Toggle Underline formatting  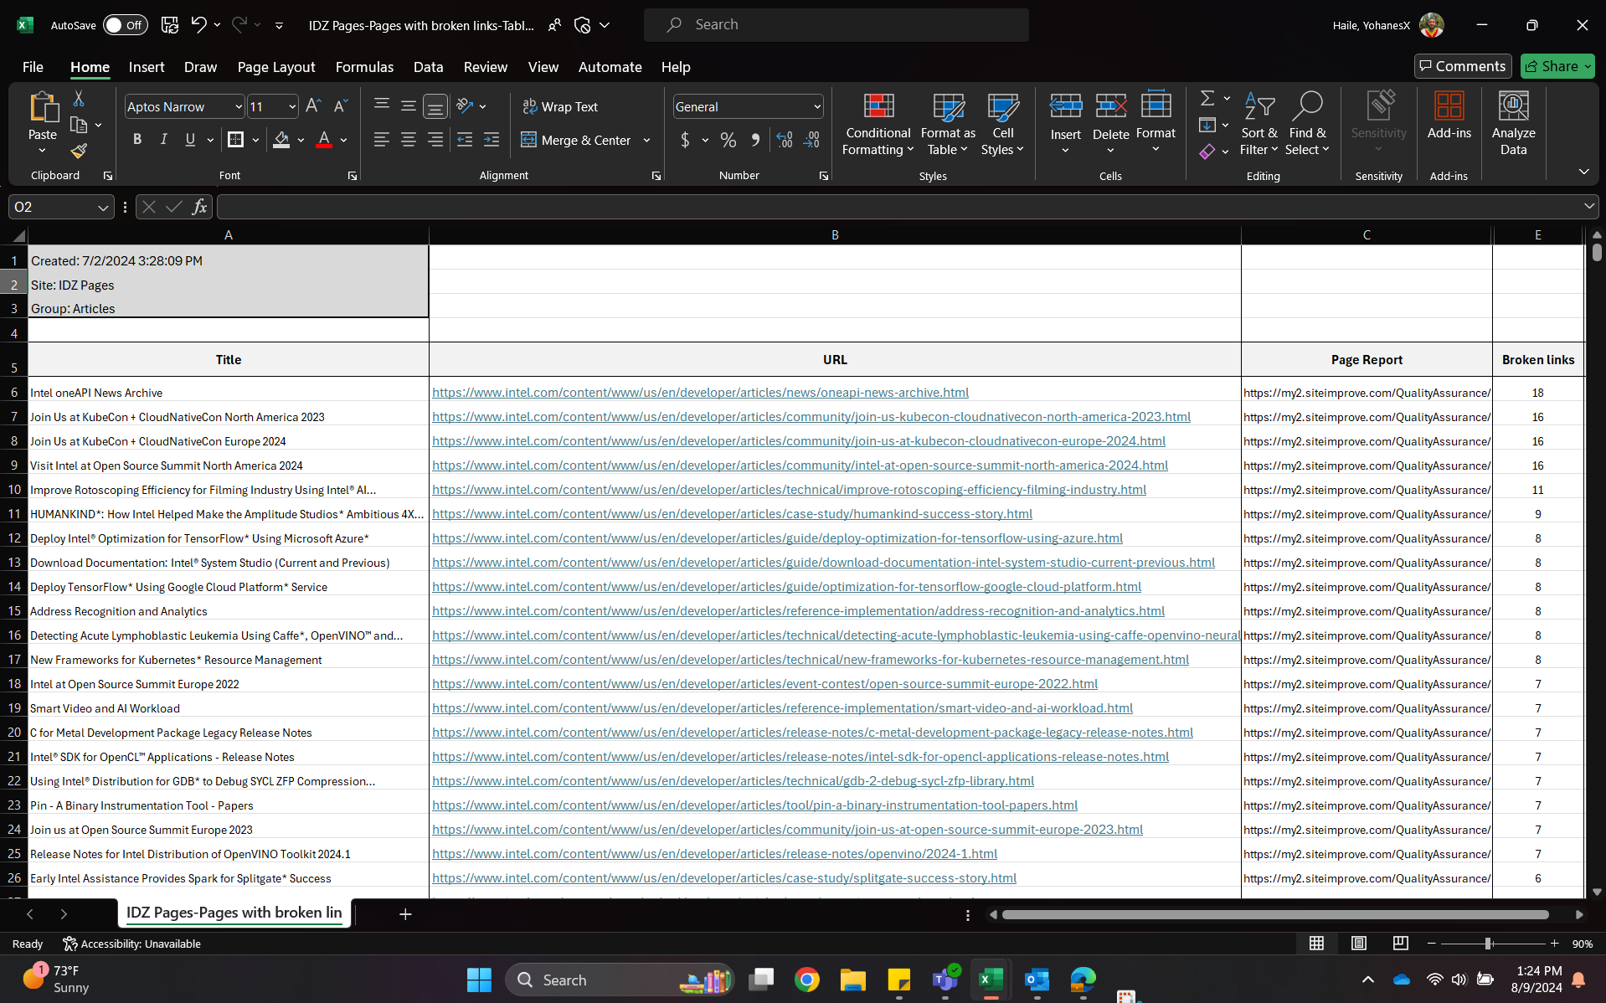[190, 140]
